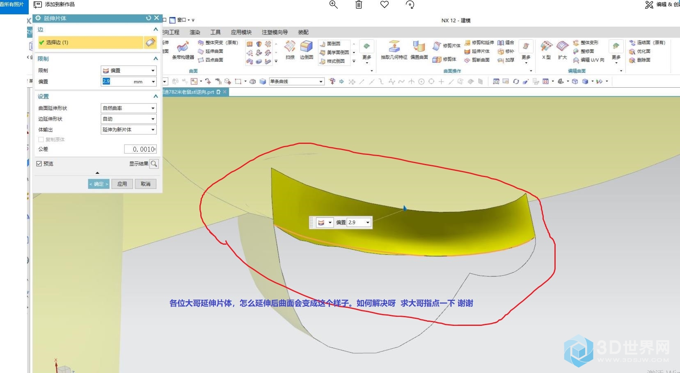Choose the 剪断曲面 snip surface tool
Viewport: 680px width, 373px height.
click(477, 60)
